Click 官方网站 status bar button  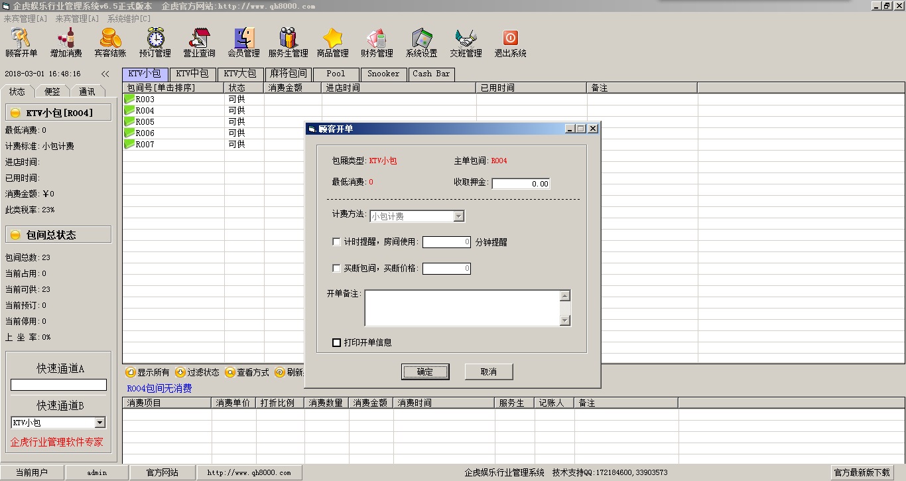(x=162, y=472)
